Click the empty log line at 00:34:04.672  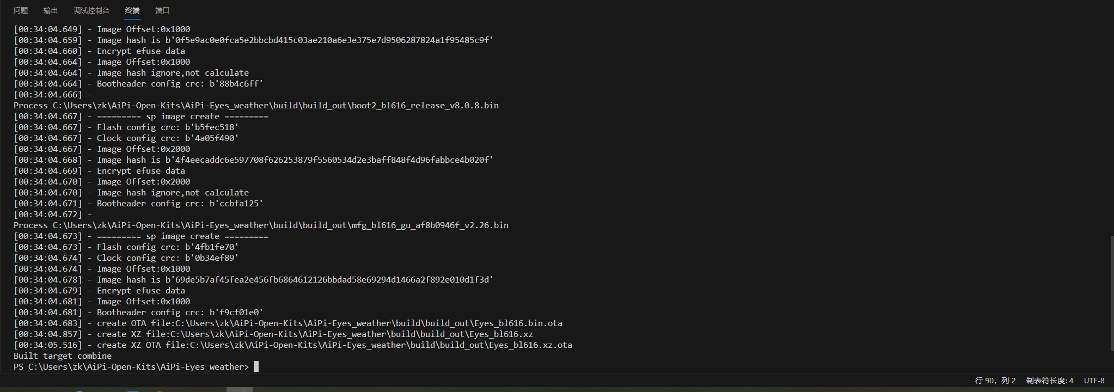tap(53, 215)
